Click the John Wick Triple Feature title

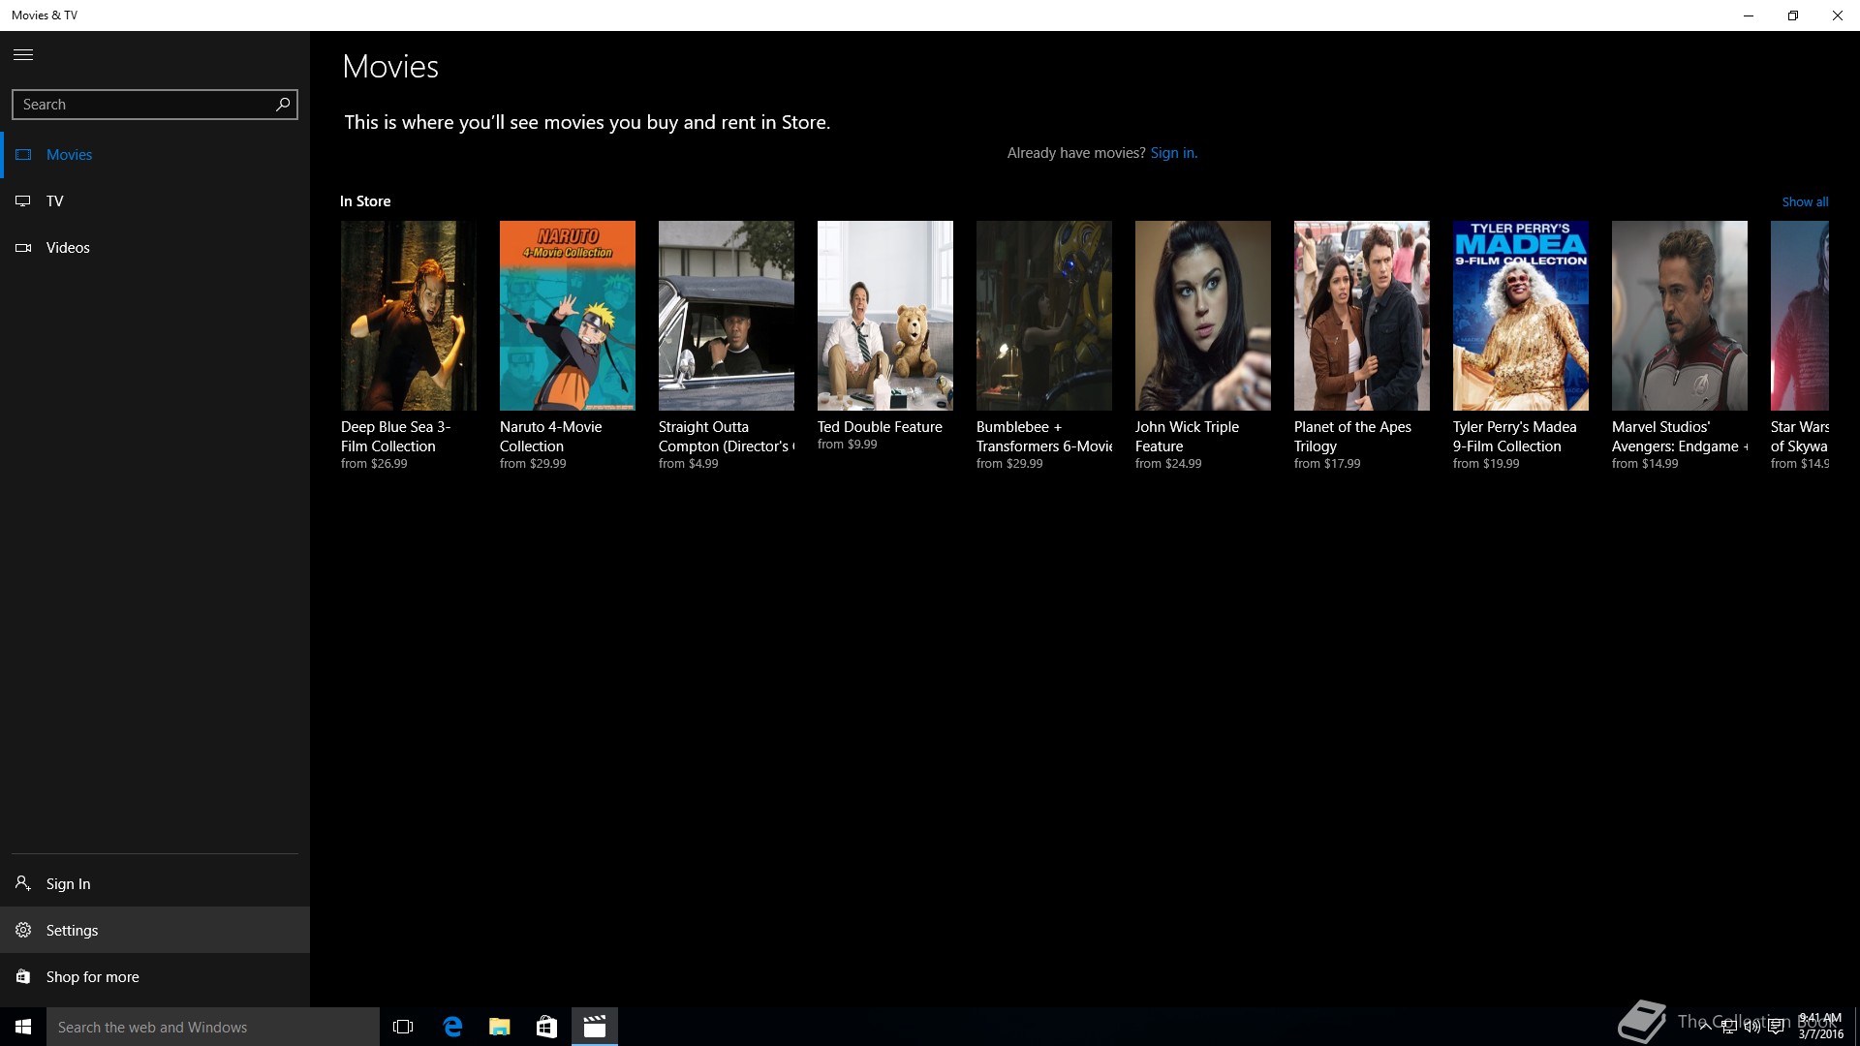tap(1187, 436)
